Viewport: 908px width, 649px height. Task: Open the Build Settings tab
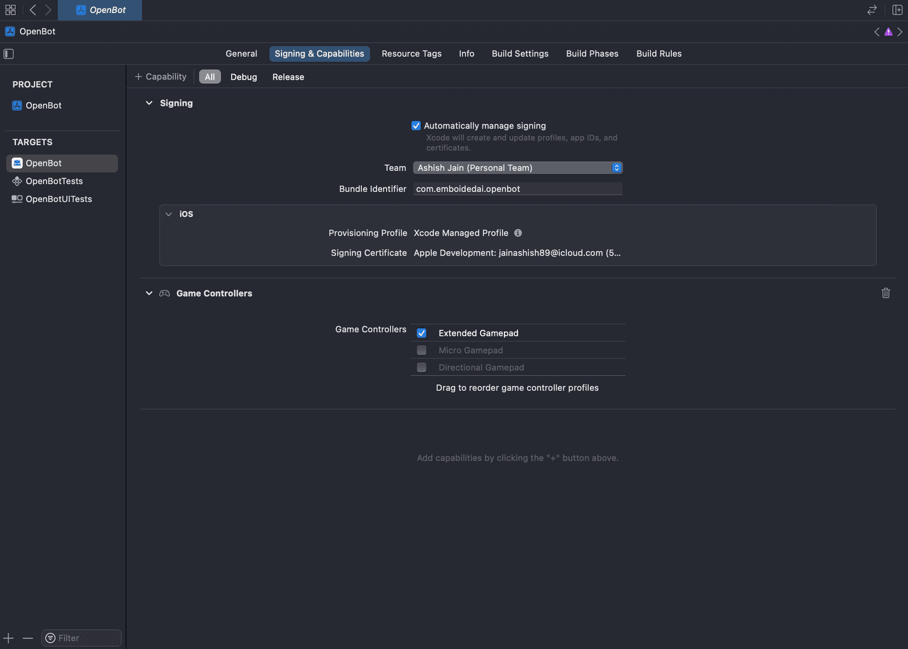520,54
